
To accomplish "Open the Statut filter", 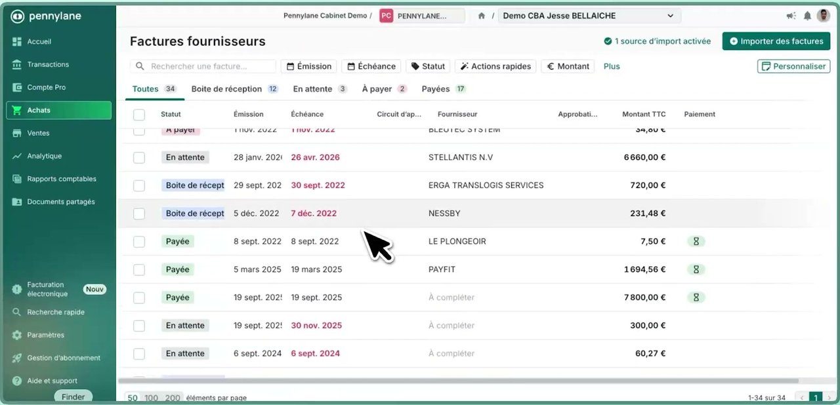I will coord(428,66).
